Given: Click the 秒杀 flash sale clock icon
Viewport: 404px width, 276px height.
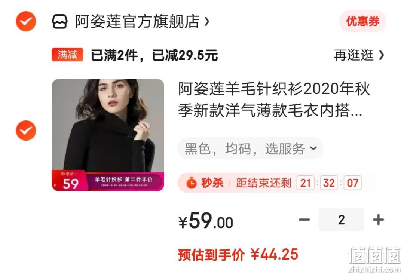Looking at the screenshot, I should [x=192, y=183].
